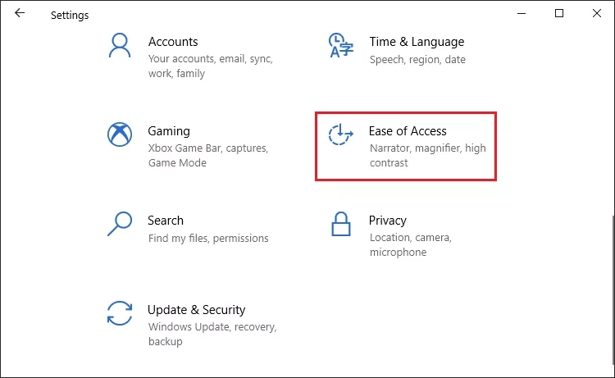Click the Ease of Access dashed-circle icon
615x378 pixels.
pyautogui.click(x=340, y=134)
